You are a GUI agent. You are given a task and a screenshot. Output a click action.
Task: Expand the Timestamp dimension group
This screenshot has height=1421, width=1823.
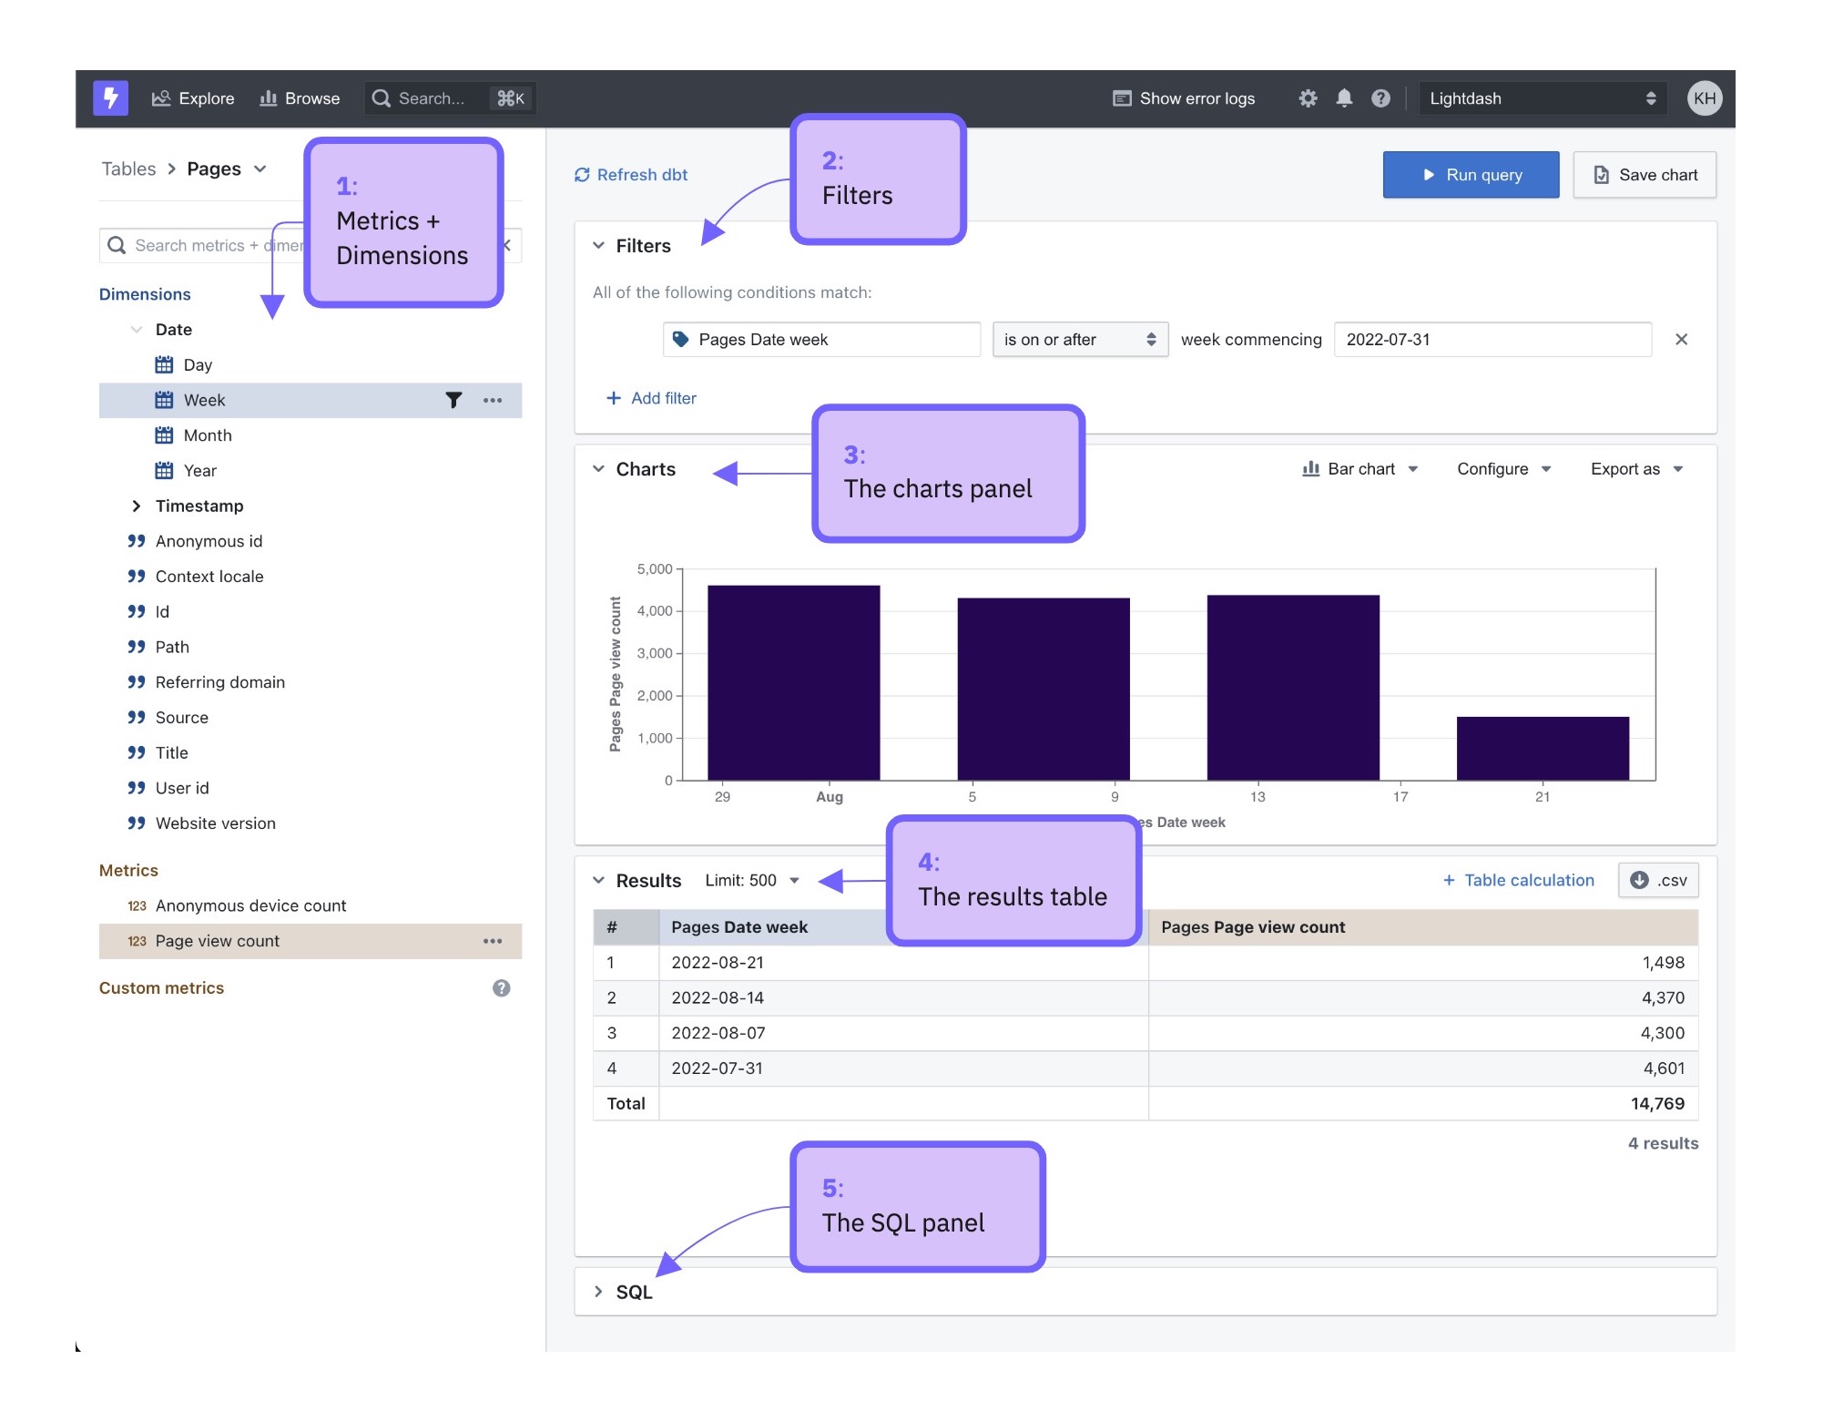coord(137,506)
